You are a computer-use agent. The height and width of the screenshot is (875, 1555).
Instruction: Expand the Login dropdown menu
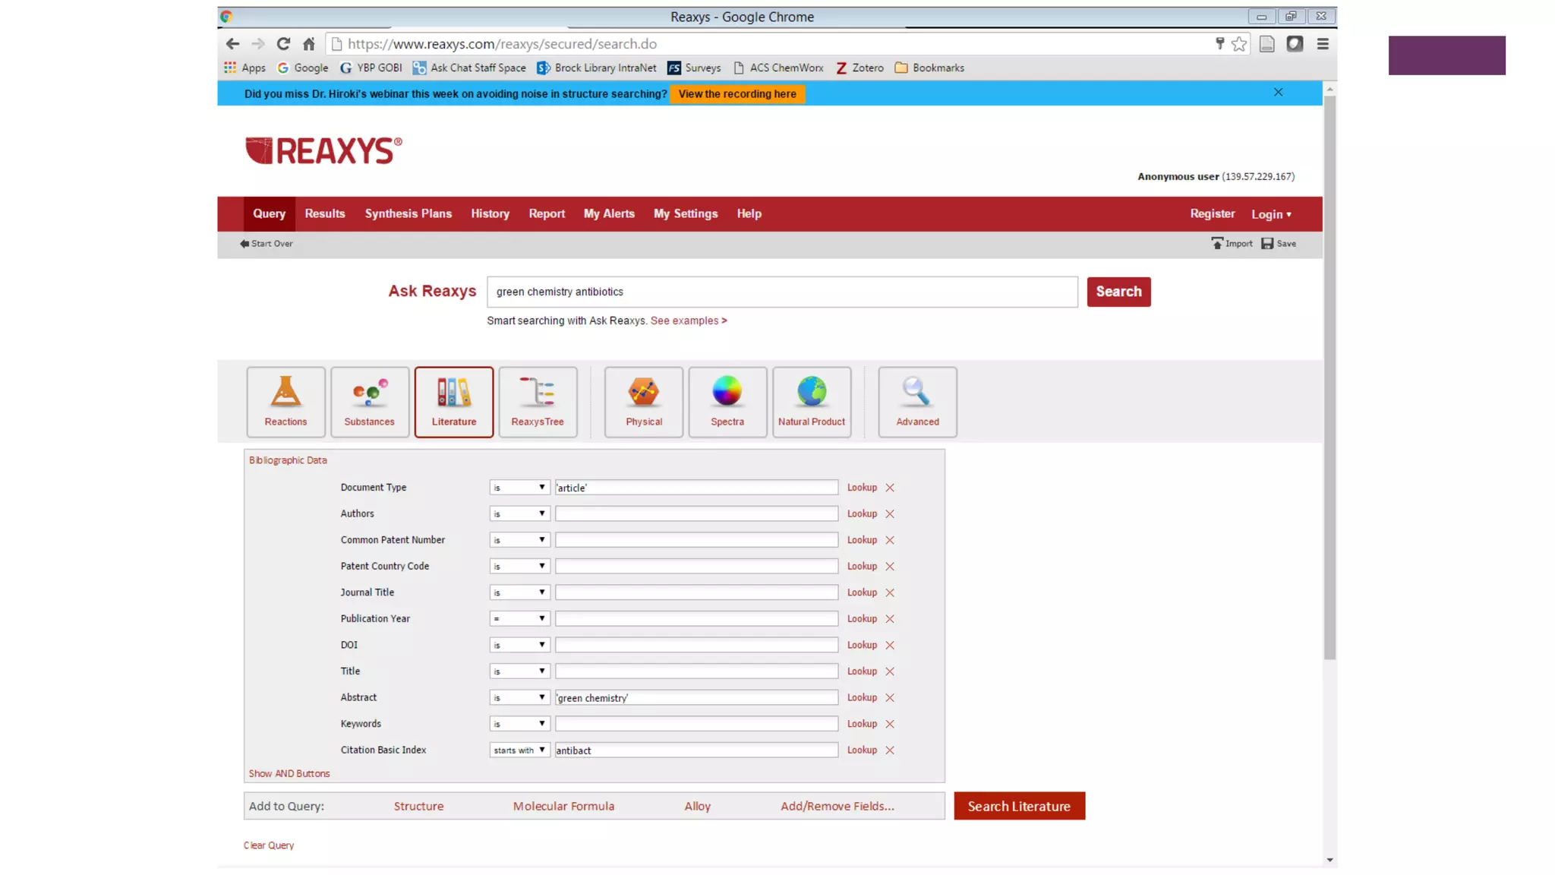(x=1271, y=214)
